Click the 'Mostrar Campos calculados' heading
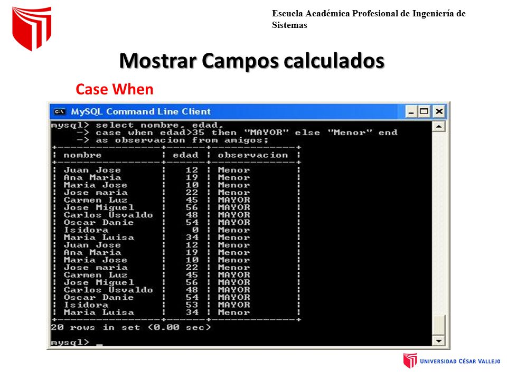Screen dimensions: 507x380 [x=252, y=60]
